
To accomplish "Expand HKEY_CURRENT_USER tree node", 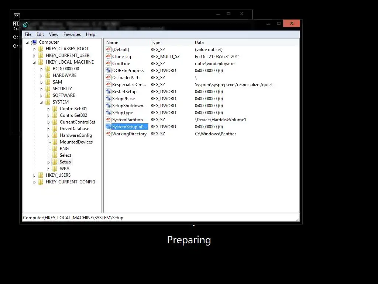I will pos(34,56).
